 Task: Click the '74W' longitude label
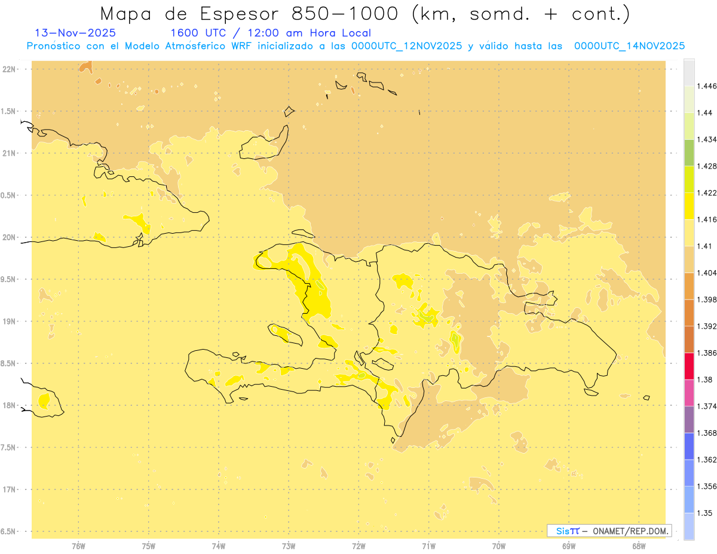point(219,546)
